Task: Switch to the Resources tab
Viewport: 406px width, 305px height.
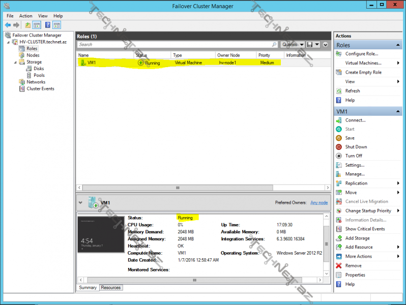Action: click(x=110, y=288)
